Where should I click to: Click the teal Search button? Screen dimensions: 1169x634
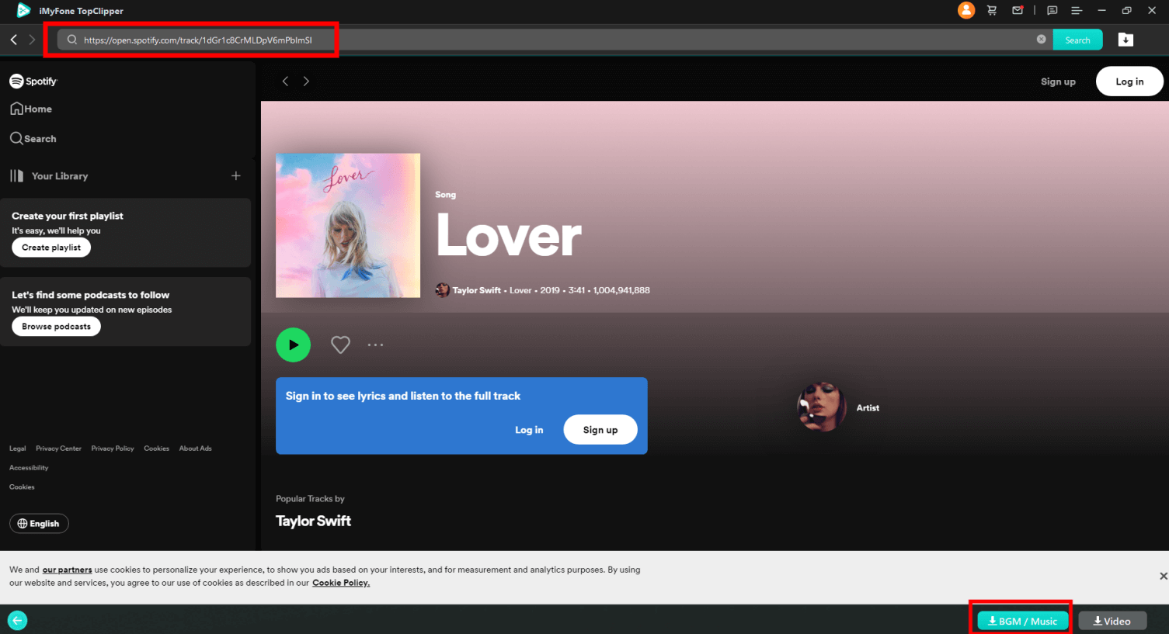coord(1077,40)
